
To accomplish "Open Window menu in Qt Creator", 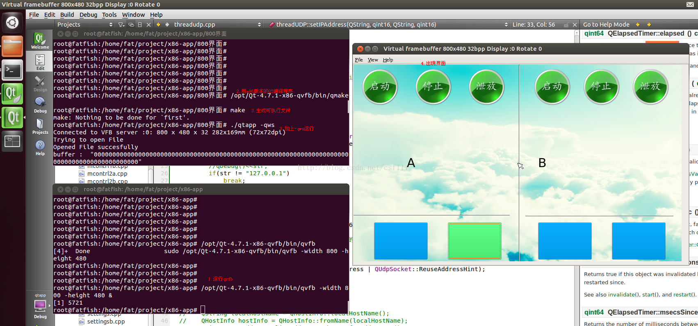I will [133, 15].
